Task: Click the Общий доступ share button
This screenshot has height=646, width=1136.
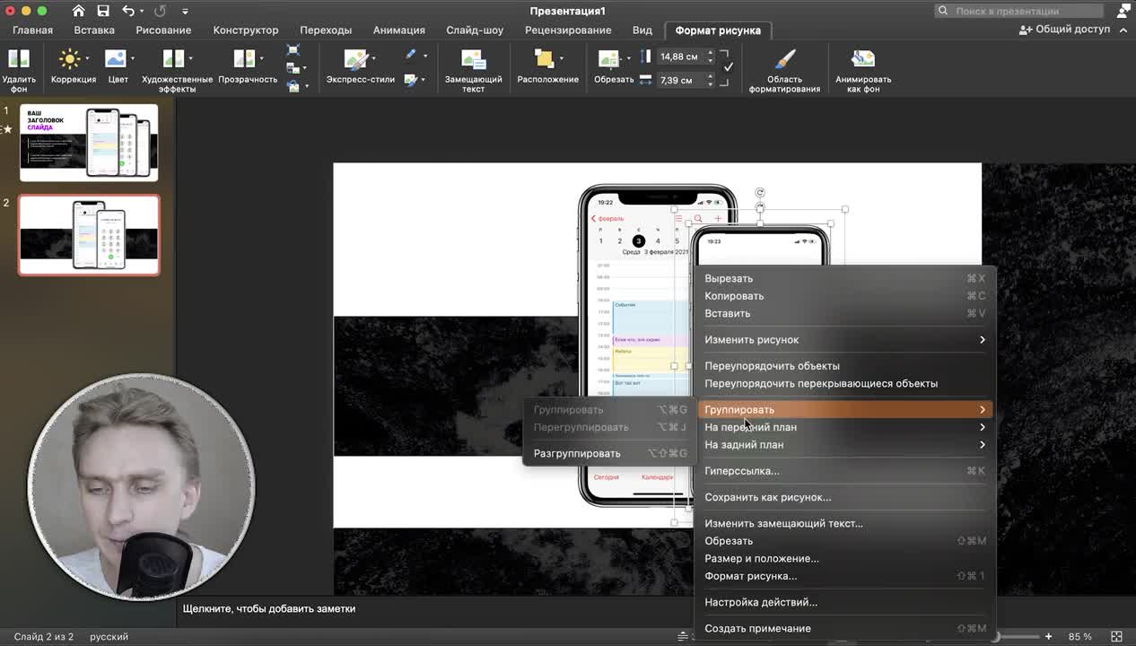Action: 1065,30
